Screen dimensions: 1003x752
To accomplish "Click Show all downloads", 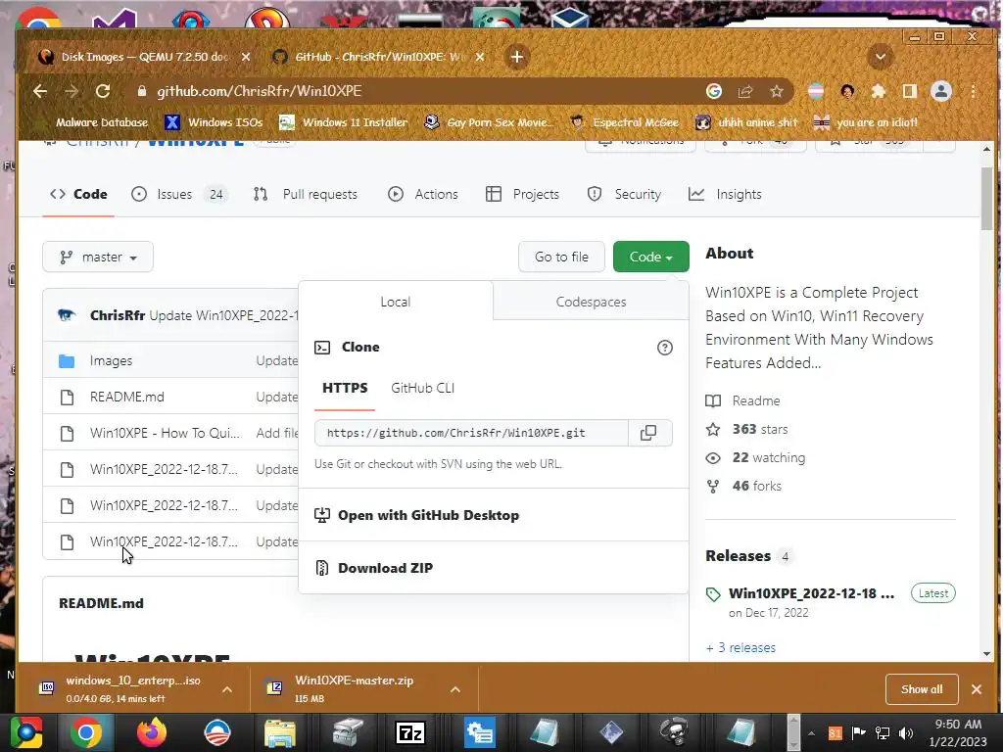I will tap(922, 689).
